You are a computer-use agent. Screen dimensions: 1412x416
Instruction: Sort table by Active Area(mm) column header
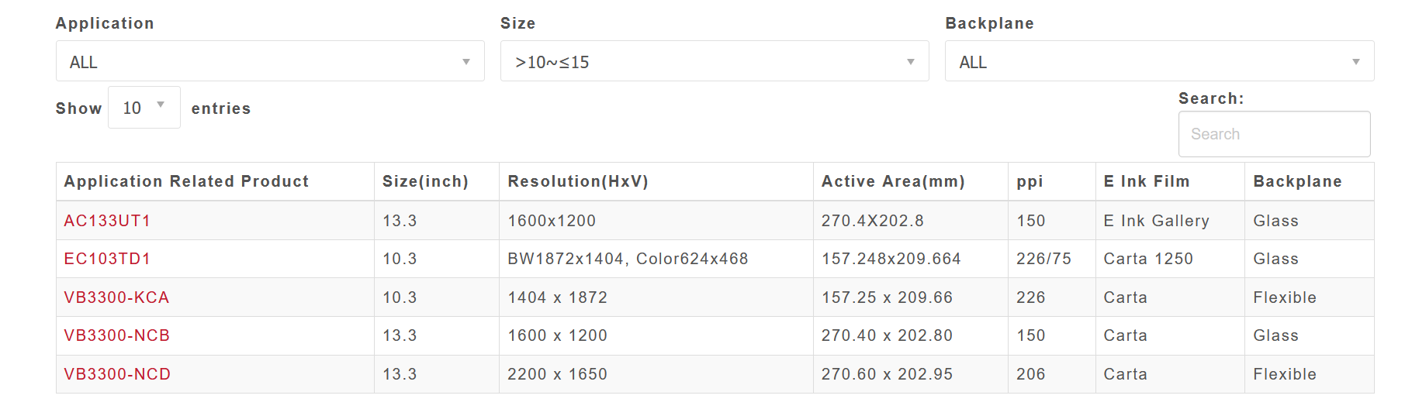click(893, 181)
